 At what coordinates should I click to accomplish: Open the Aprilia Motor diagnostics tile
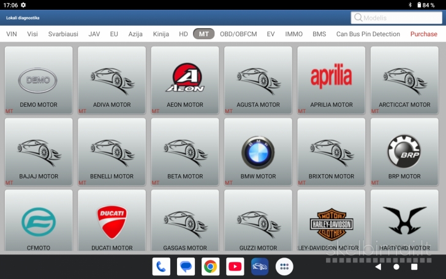331,80
